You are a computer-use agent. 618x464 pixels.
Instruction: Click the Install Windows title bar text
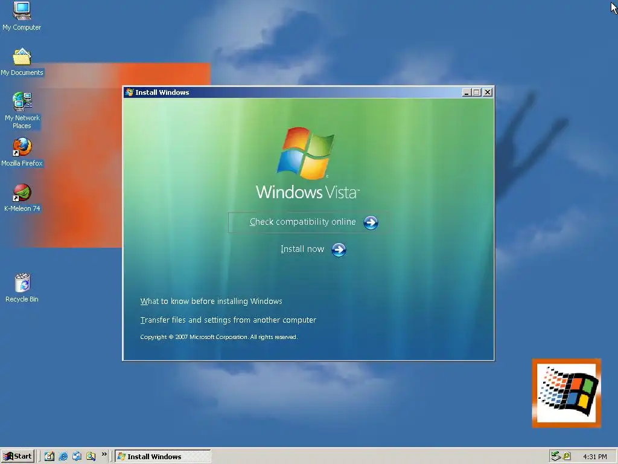click(x=162, y=92)
